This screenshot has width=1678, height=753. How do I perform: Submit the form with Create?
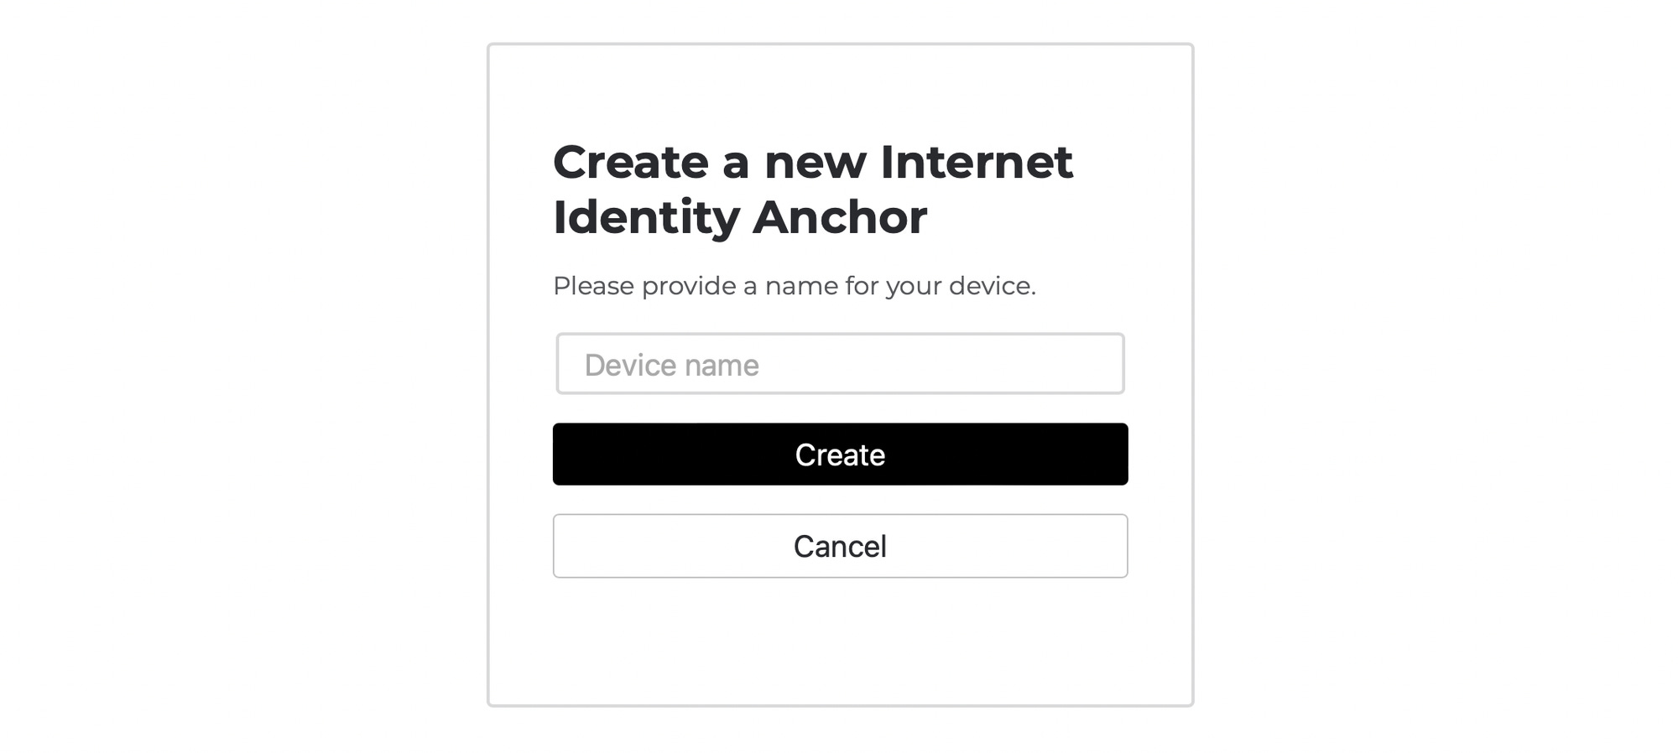[x=840, y=454]
